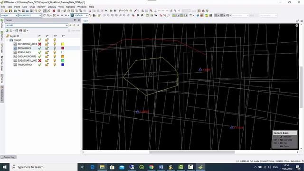Open the Display menu
The height and width of the screenshot is (171, 304).
tap(52, 7)
